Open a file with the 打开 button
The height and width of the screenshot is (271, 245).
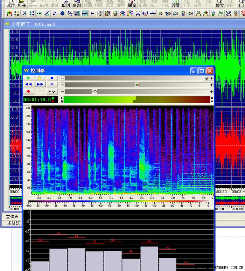22,4
